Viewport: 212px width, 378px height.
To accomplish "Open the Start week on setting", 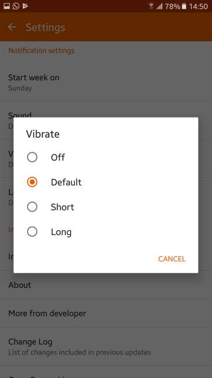I will pyautogui.click(x=106, y=83).
